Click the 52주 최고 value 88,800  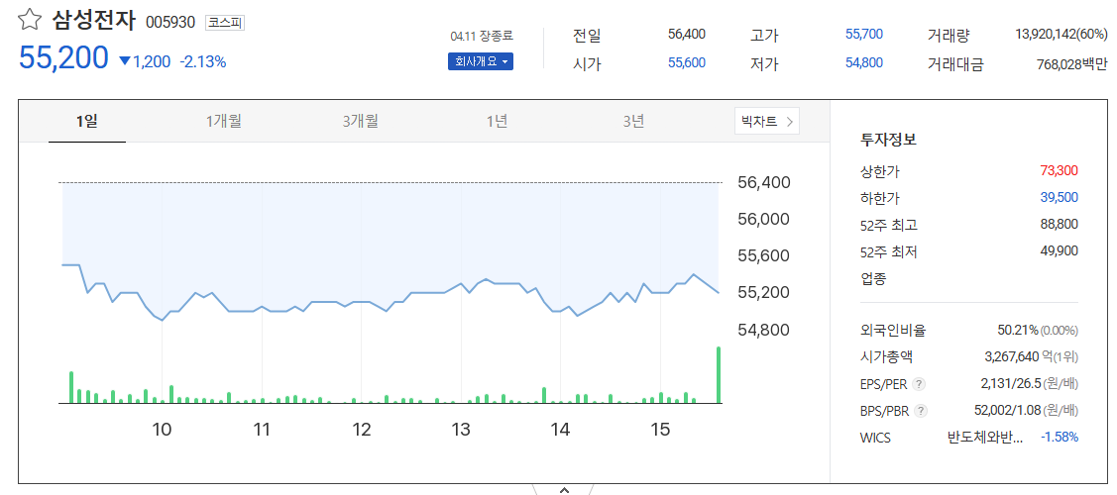[x=1060, y=224]
